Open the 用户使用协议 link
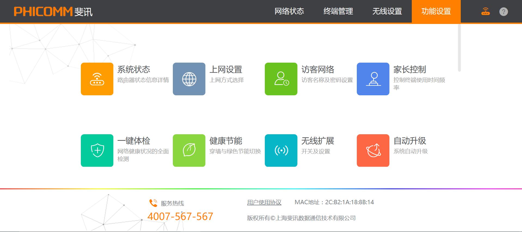Viewport: 522px width, 232px height. (264, 202)
